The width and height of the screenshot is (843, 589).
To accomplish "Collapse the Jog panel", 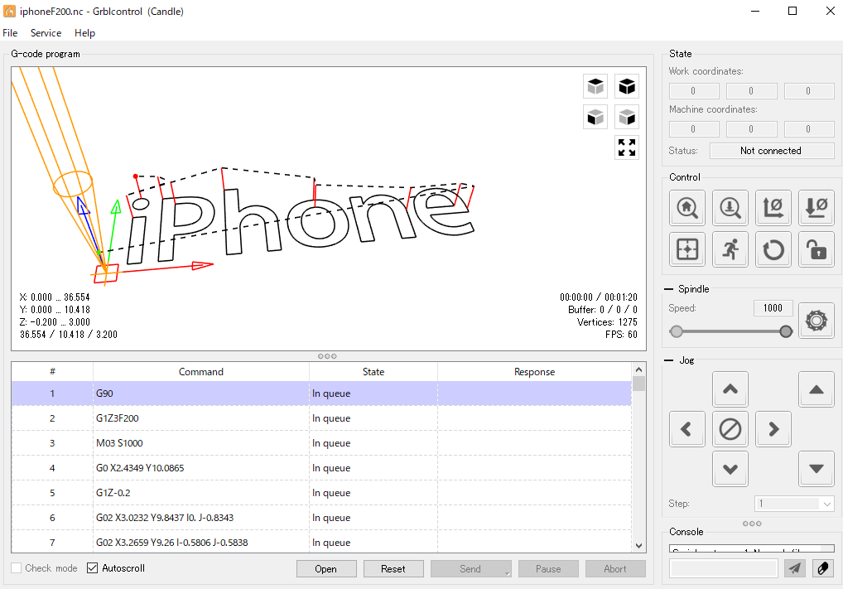I will click(669, 360).
